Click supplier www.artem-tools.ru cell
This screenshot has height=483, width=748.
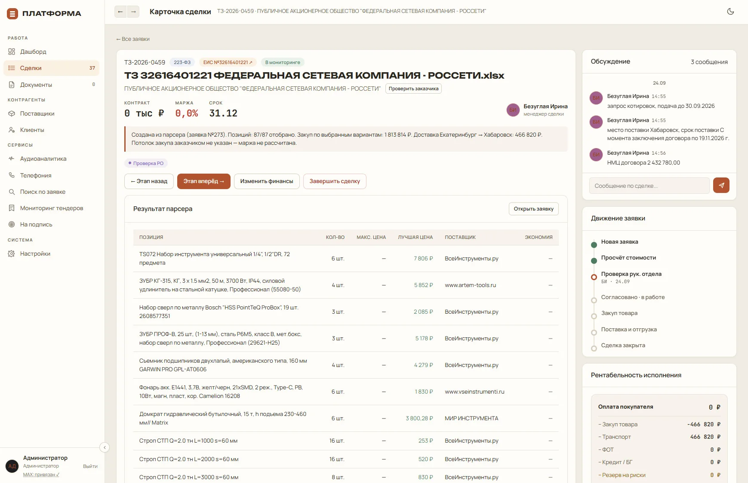470,285
